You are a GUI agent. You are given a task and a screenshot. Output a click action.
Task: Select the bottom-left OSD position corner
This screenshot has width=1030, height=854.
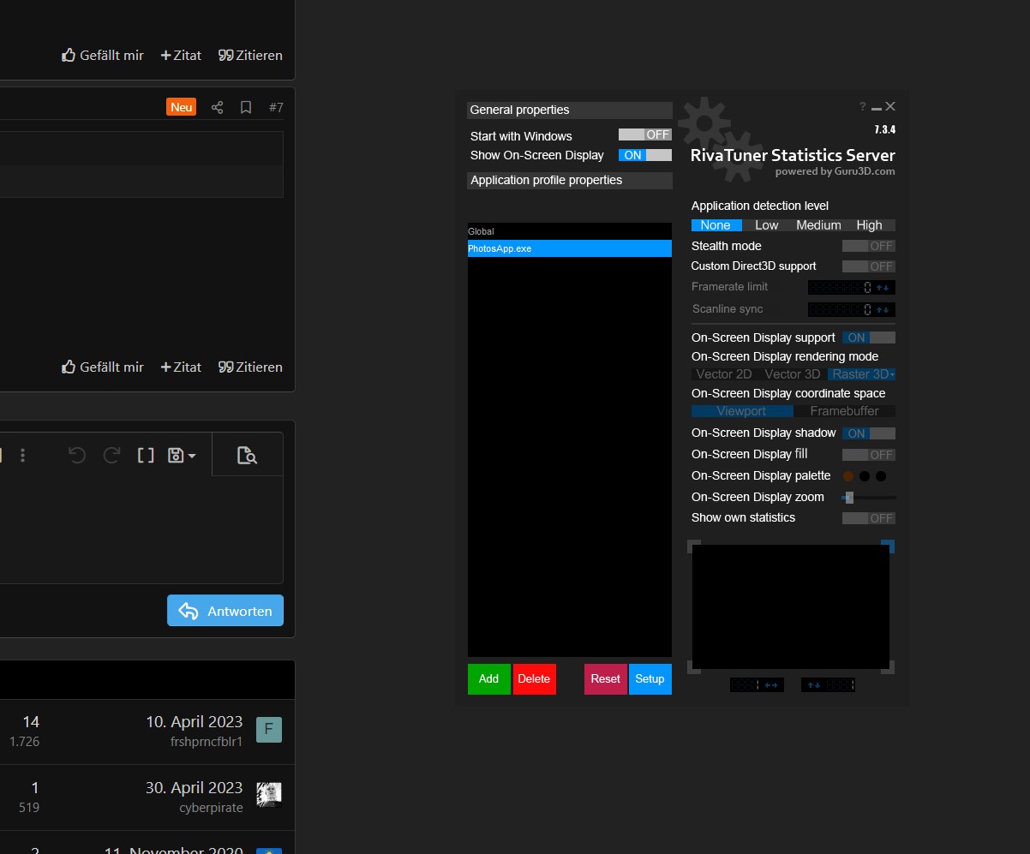pyautogui.click(x=695, y=666)
